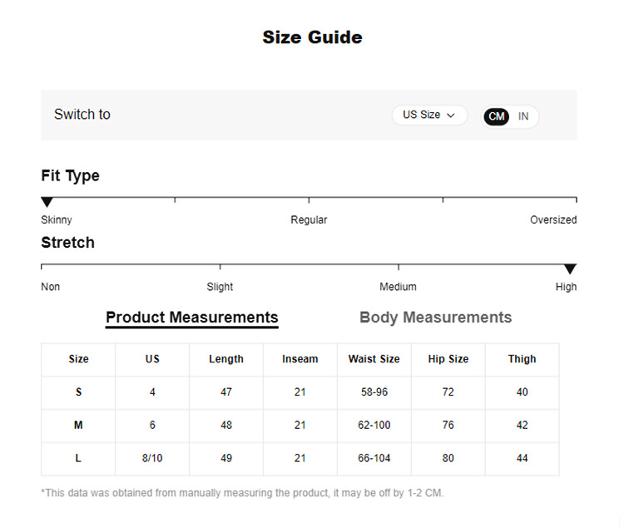Click the Regular fit type label
Image resolution: width=624 pixels, height=527 pixels.
[x=309, y=220]
